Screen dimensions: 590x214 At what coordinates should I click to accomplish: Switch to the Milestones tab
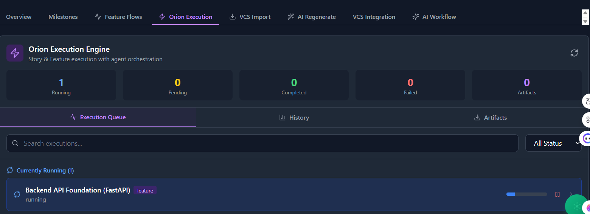63,17
